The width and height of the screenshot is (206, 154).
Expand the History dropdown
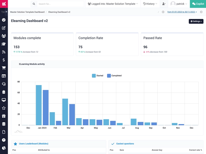(150, 4)
